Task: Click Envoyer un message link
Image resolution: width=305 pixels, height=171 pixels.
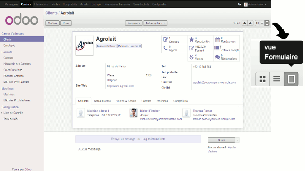Action: click(123, 139)
